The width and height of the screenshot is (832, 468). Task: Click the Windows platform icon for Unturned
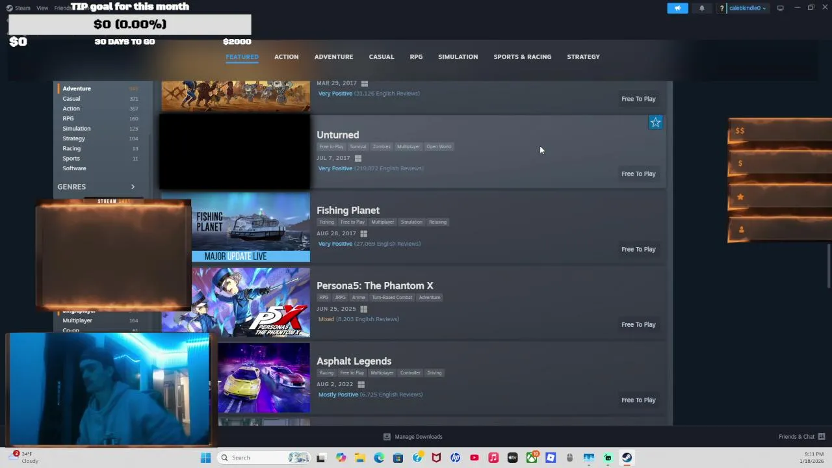(358, 158)
